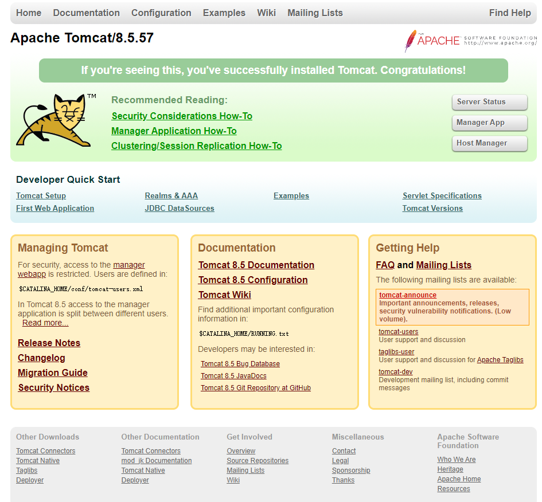Screen dimensions: 542x502
Task: Open Source Repositories link
Action: 258,461
